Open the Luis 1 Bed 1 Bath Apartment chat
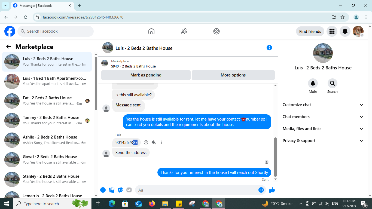The height and width of the screenshot is (209, 372). click(x=47, y=81)
